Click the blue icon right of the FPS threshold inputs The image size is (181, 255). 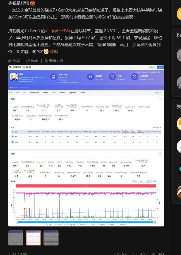(154, 181)
